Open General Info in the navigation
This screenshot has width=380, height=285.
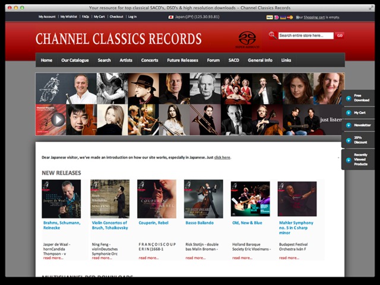[x=260, y=61]
